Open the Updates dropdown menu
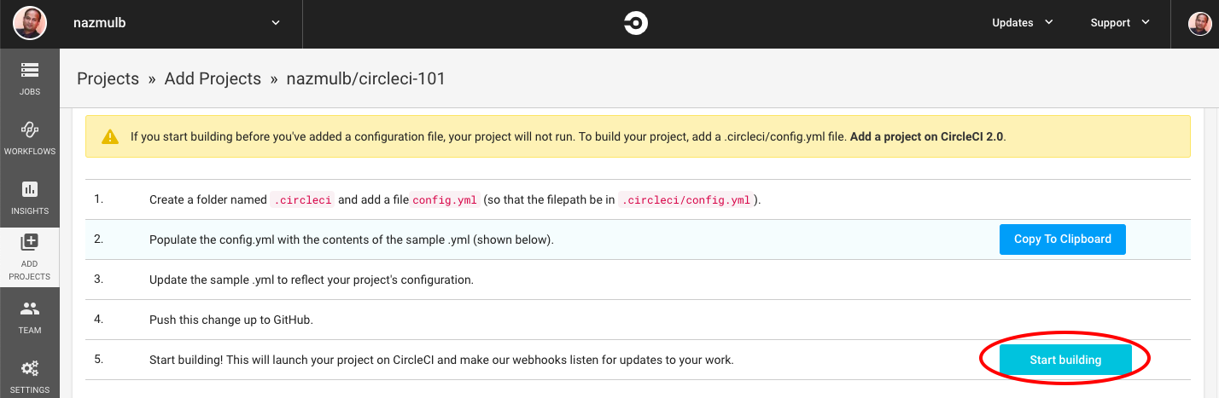The width and height of the screenshot is (1219, 398). 1022,23
